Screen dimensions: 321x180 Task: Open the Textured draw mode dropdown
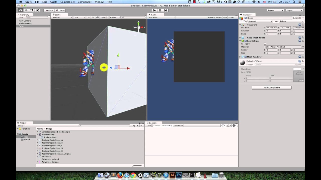point(62,17)
